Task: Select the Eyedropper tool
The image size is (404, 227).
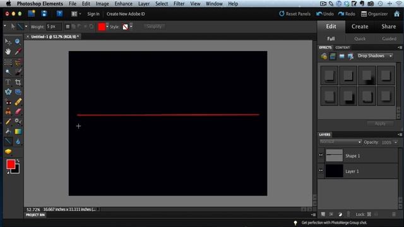Action: [18, 52]
